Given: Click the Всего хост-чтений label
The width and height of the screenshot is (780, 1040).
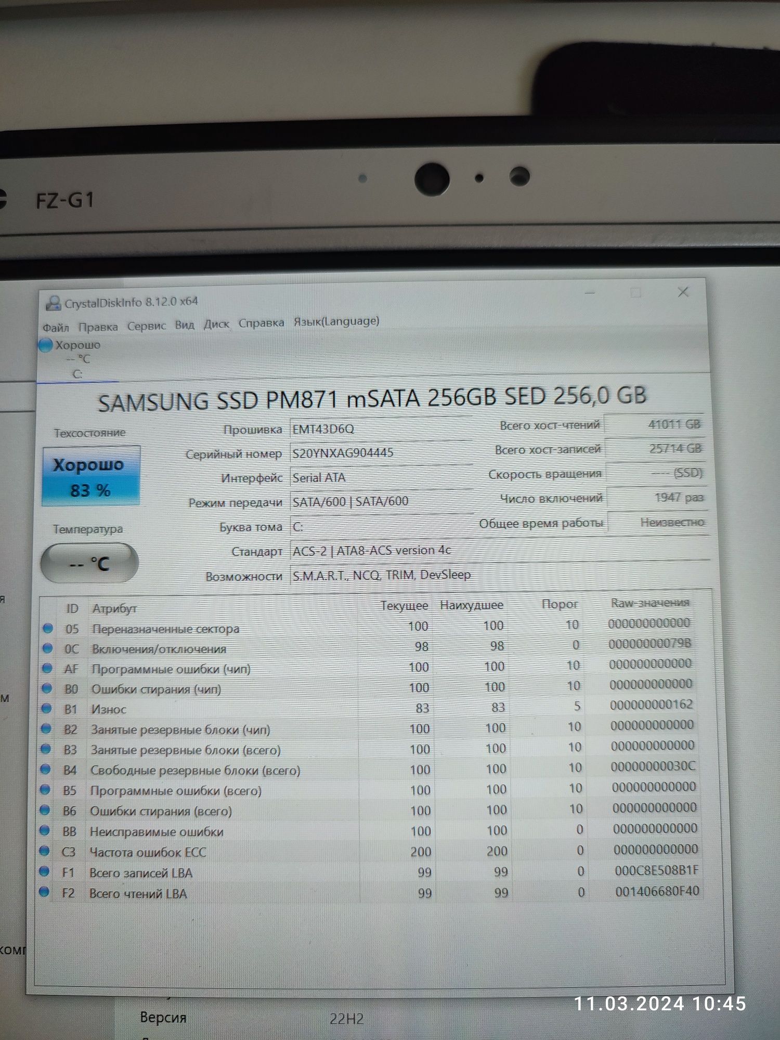Looking at the screenshot, I should 550,425.
